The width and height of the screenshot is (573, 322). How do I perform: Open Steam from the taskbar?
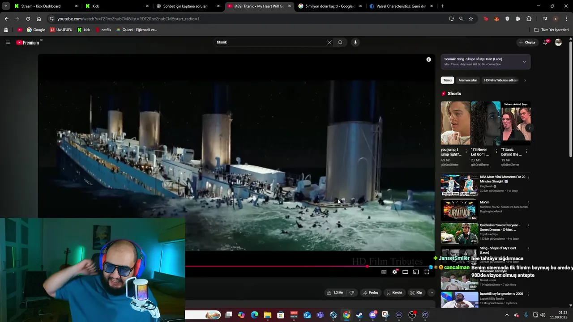tap(359, 315)
